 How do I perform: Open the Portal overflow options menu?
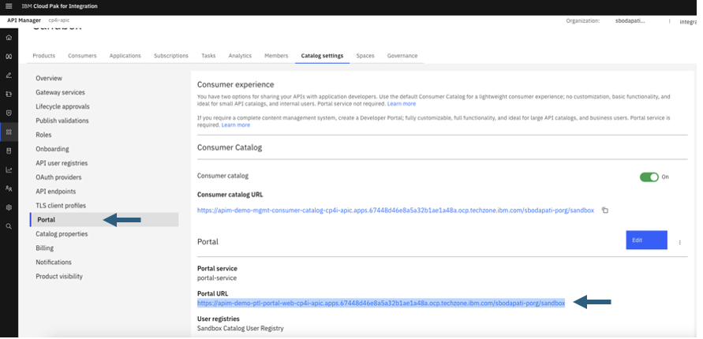pyautogui.click(x=680, y=243)
